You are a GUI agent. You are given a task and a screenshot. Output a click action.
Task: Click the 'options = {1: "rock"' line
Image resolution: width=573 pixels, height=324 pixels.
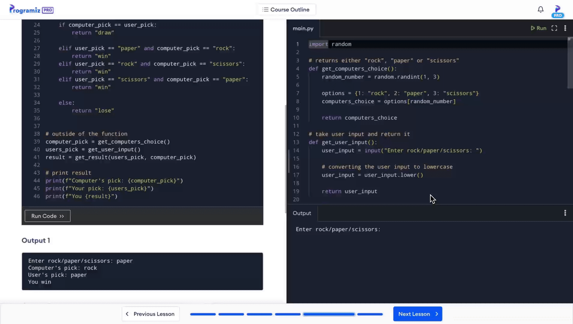(x=400, y=93)
